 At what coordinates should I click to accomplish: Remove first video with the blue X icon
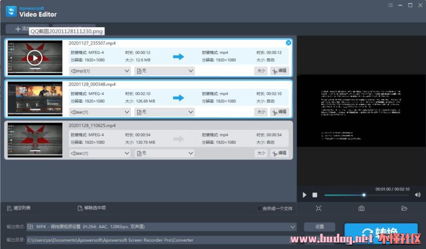click(289, 43)
